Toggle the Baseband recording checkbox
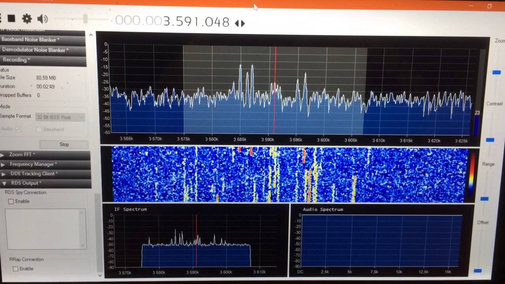This screenshot has width=505, height=284. 39,129
